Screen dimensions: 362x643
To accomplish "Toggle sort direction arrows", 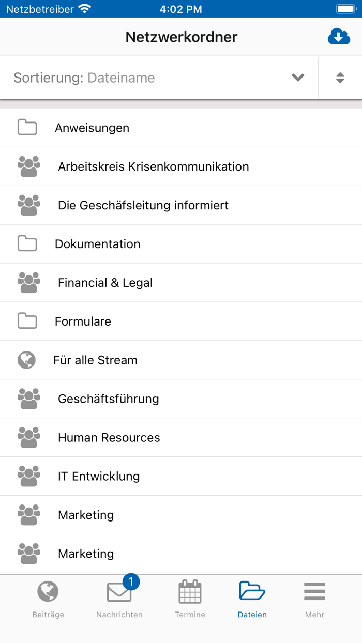I will (x=340, y=78).
